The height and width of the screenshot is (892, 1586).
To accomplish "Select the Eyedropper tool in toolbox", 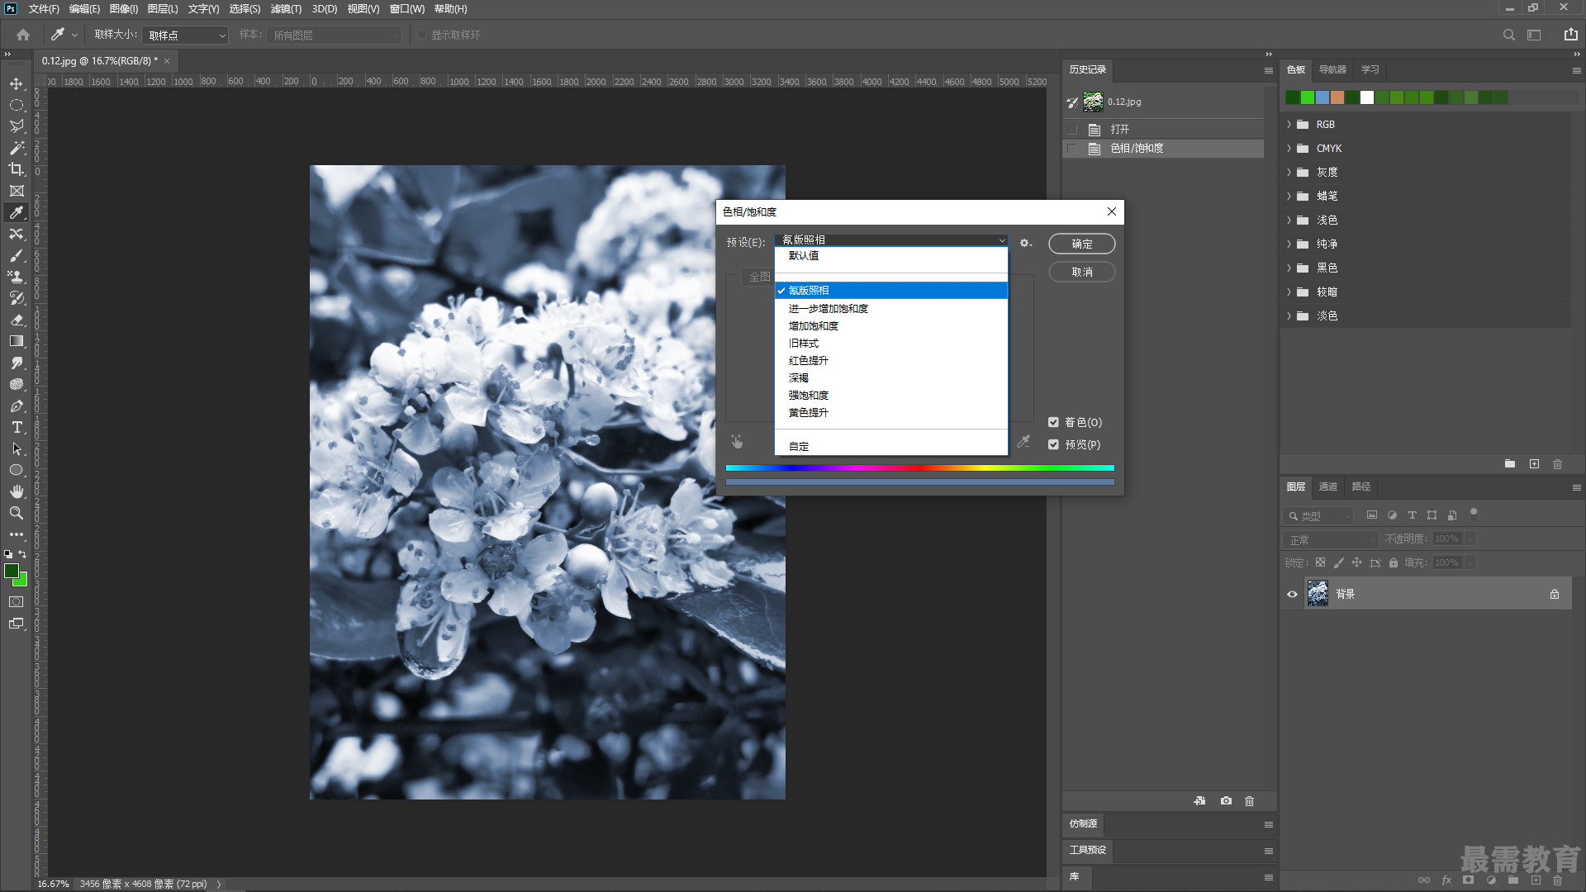I will coord(17,212).
